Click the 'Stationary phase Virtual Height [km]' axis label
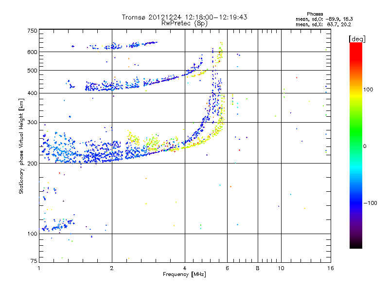The width and height of the screenshot is (389, 292). point(21,146)
